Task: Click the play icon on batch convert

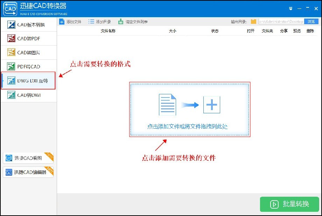Action: (x=274, y=204)
